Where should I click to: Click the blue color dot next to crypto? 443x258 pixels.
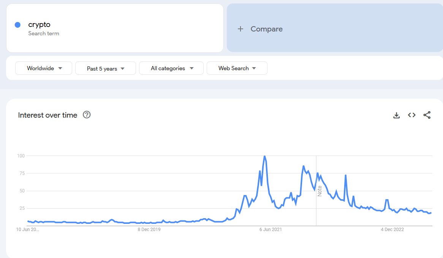click(x=17, y=24)
